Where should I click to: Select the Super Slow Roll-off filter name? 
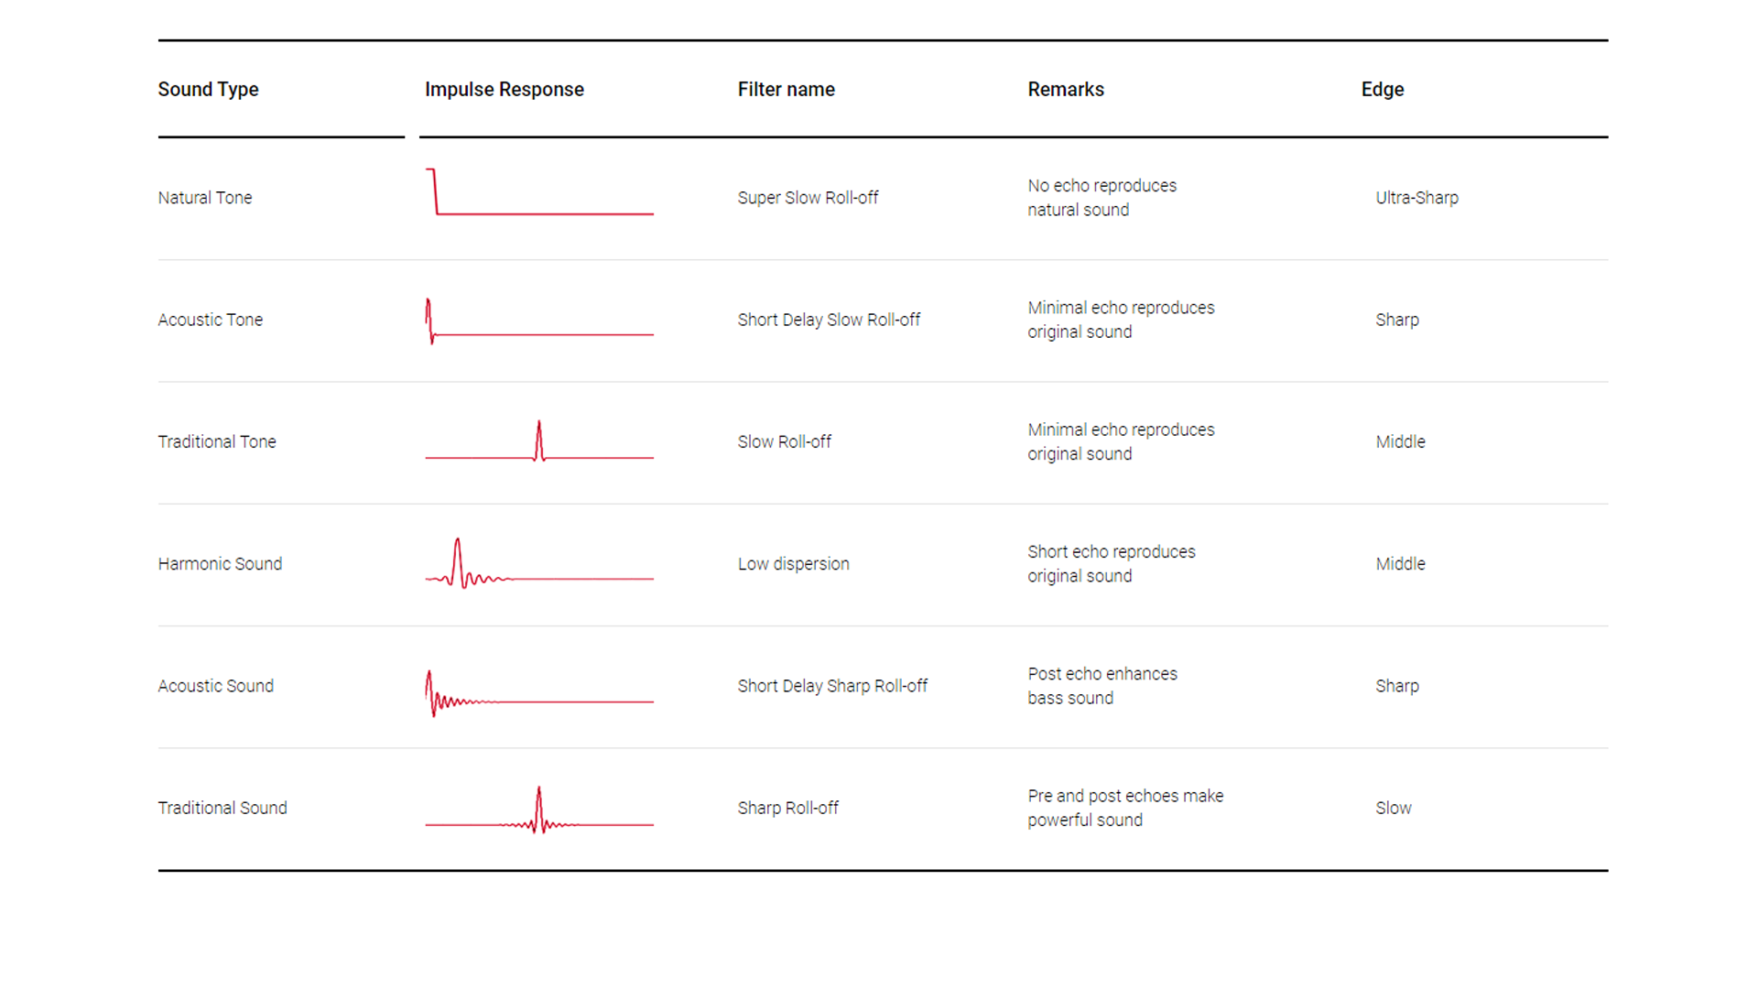(x=808, y=198)
